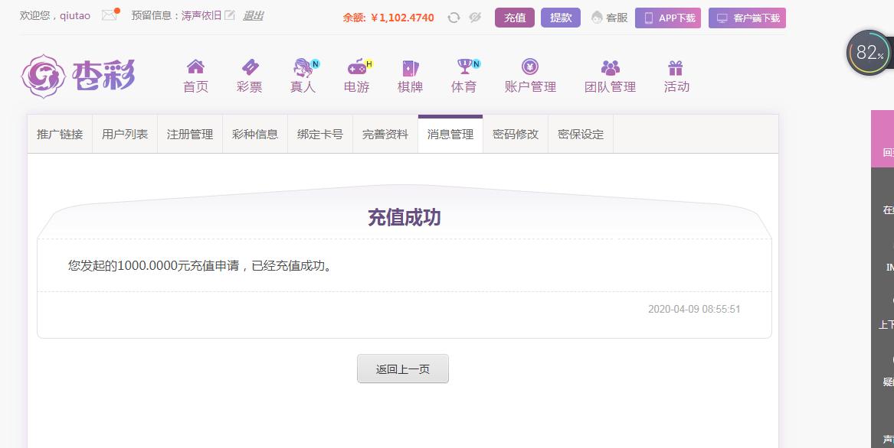Switch to the 推广链接 tab

(60, 135)
